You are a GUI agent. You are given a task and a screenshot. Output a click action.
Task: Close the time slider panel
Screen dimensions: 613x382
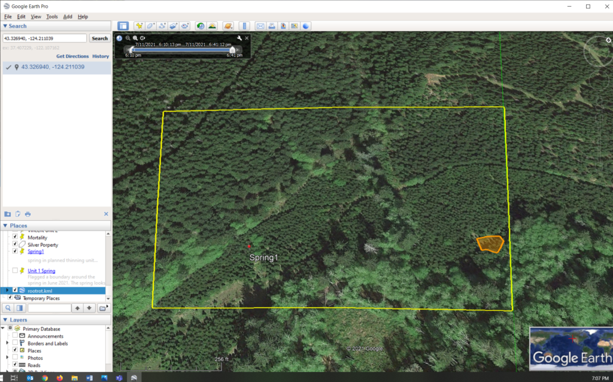247,38
